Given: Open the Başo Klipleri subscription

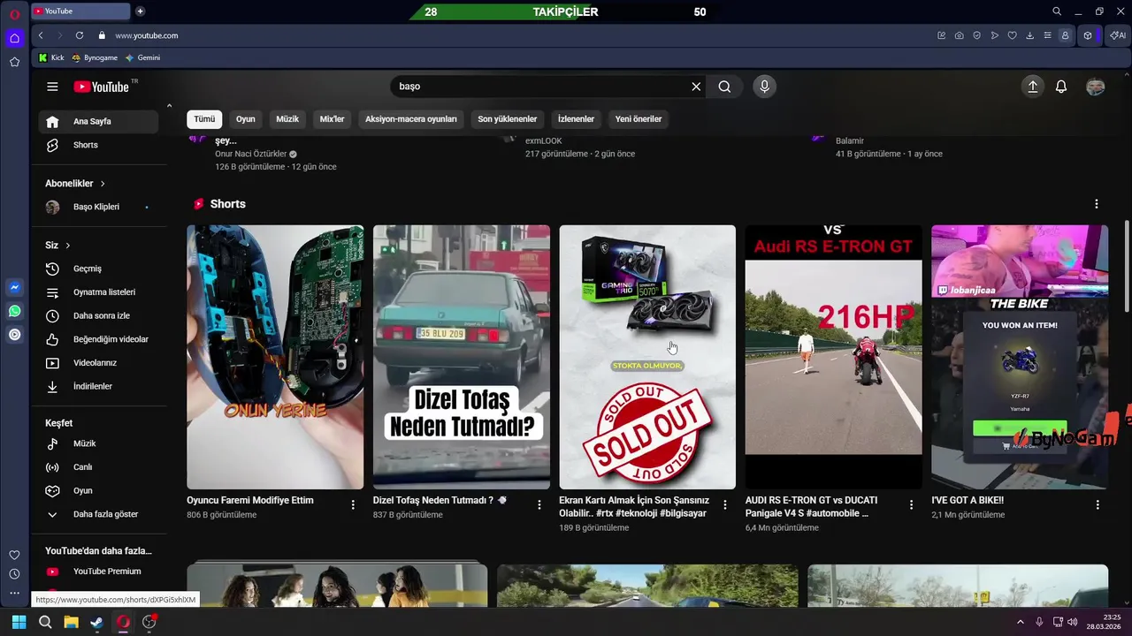Looking at the screenshot, I should (98, 207).
